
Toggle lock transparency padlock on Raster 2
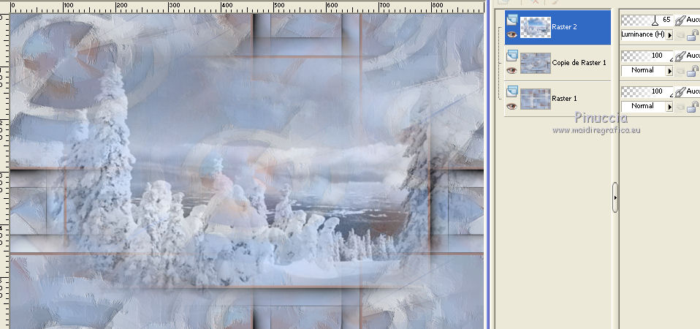click(x=693, y=35)
